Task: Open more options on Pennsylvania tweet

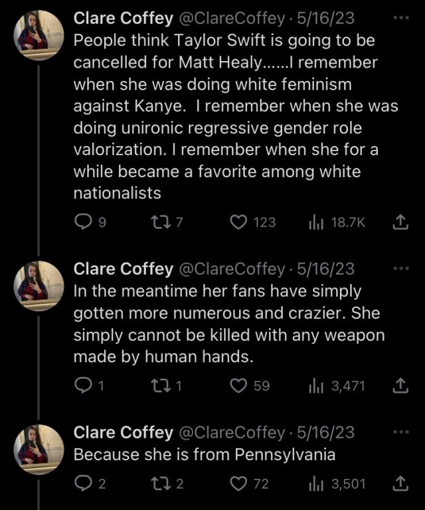Action: click(402, 432)
